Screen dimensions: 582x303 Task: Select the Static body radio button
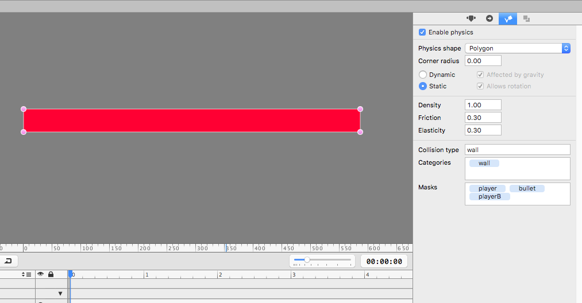click(422, 86)
